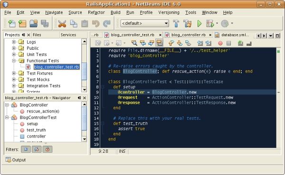This screenshot has height=175, width=285.
Task: Open the Versioning menu
Action: 169,12
